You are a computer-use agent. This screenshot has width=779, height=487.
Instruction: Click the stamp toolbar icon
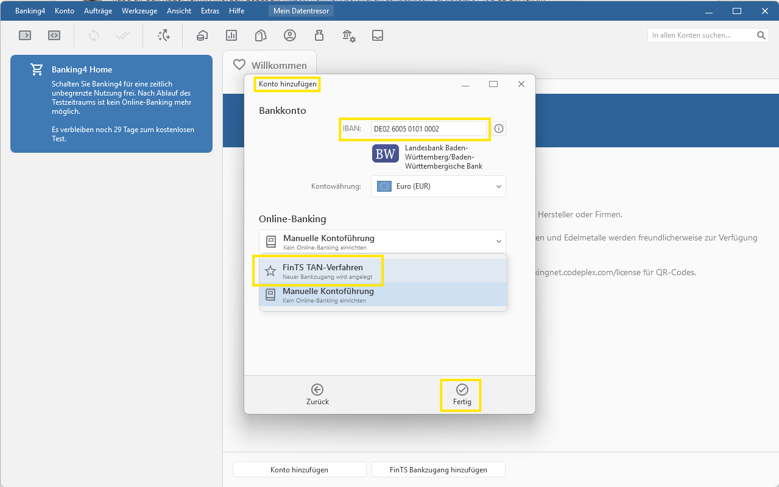pos(319,35)
